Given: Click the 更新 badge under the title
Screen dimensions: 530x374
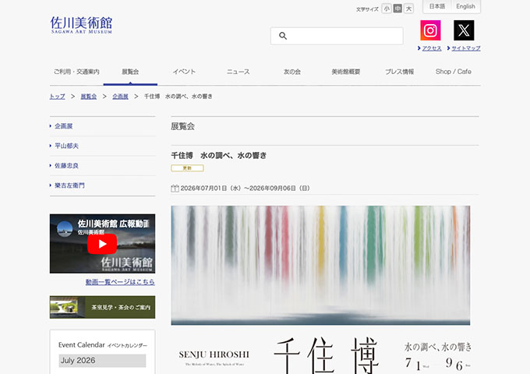Looking at the screenshot, I should pyautogui.click(x=187, y=168).
